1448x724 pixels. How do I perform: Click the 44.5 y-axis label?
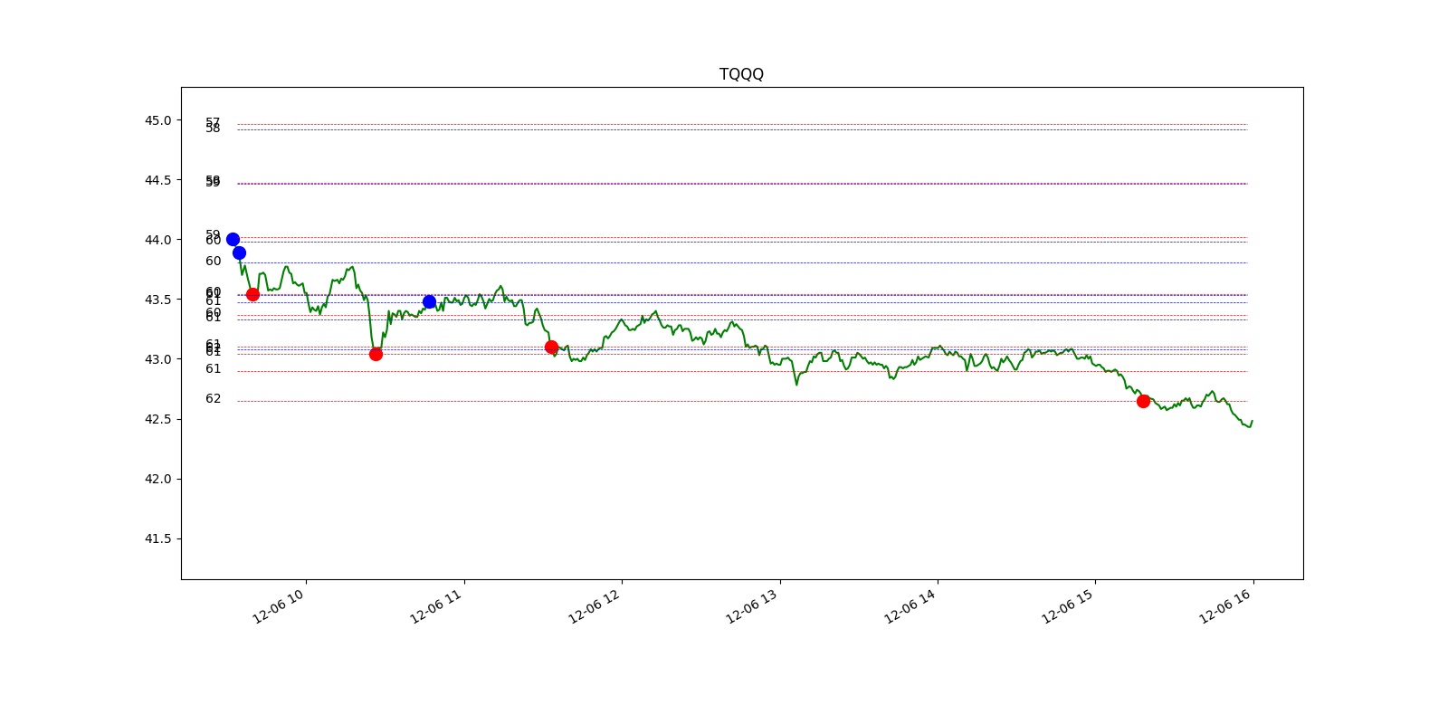(x=157, y=180)
